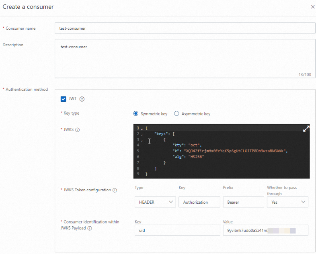
Task: Click JWKS Token configuration info icon
Action: click(x=115, y=190)
